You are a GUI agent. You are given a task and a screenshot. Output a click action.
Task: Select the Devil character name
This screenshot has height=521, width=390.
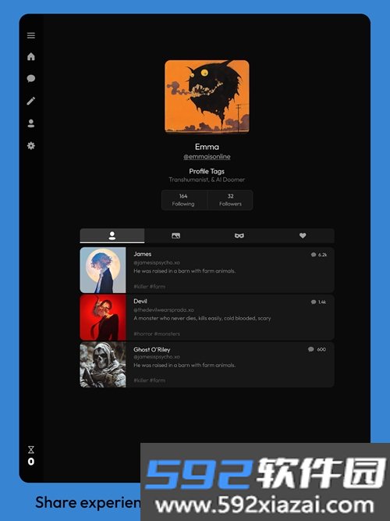click(x=140, y=301)
